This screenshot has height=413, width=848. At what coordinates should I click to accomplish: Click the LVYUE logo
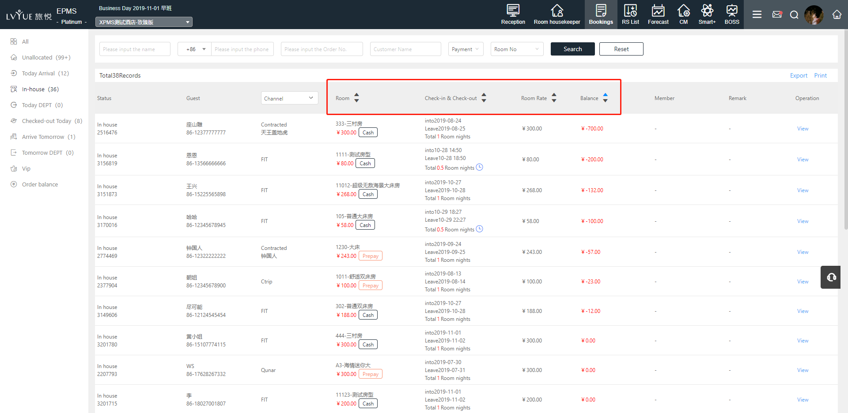point(29,15)
